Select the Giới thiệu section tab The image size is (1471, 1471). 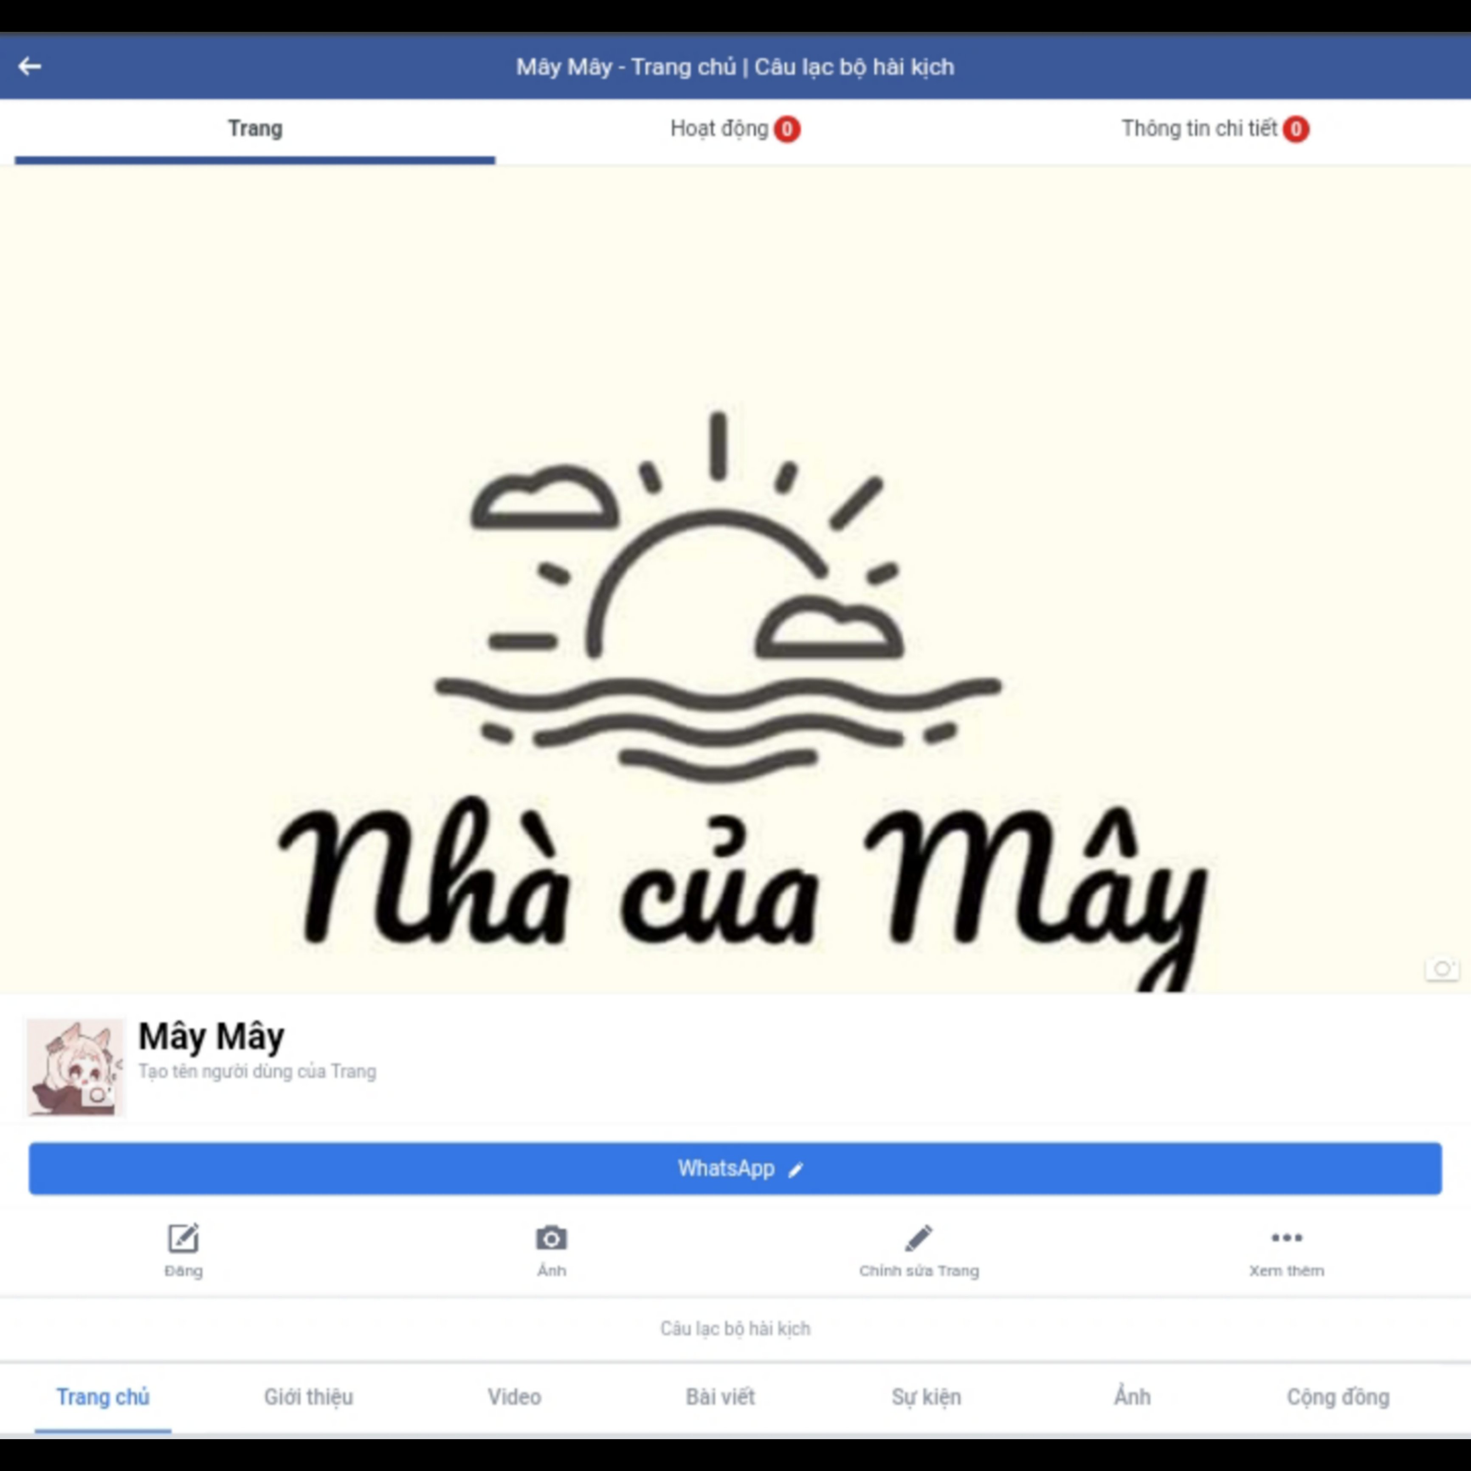[x=308, y=1397]
